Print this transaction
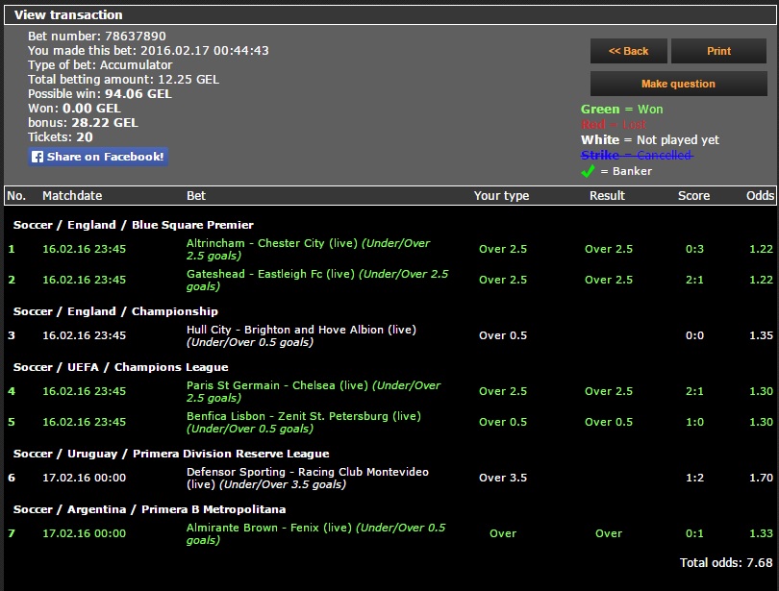The width and height of the screenshot is (779, 591). (x=718, y=51)
